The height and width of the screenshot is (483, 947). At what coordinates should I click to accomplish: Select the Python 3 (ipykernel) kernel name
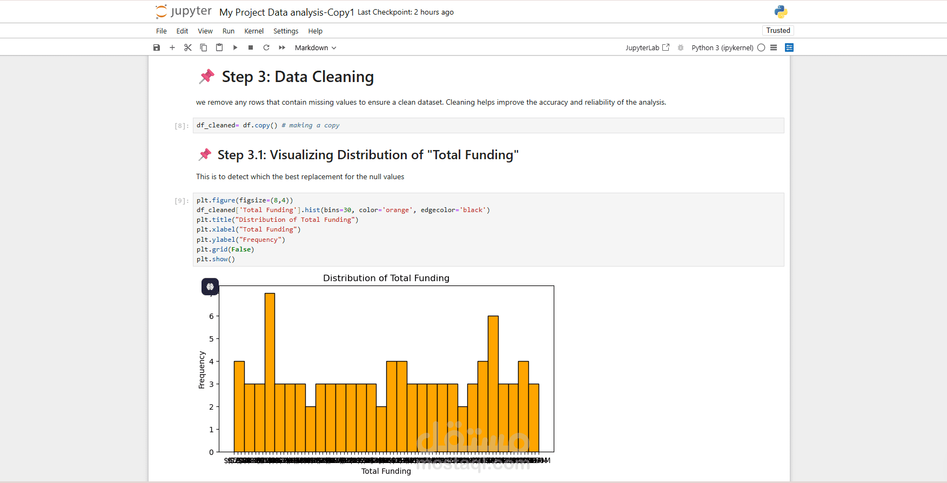(722, 47)
